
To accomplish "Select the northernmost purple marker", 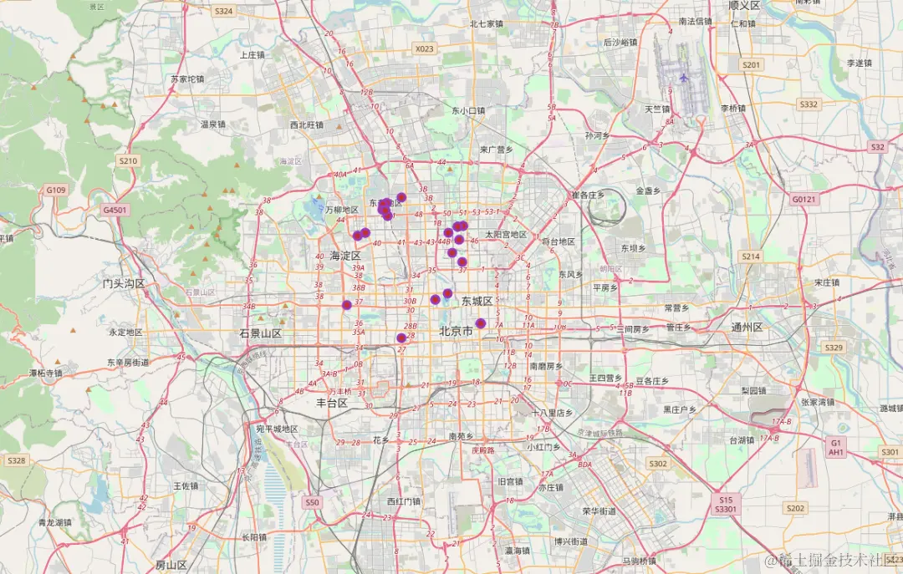I will [x=401, y=197].
